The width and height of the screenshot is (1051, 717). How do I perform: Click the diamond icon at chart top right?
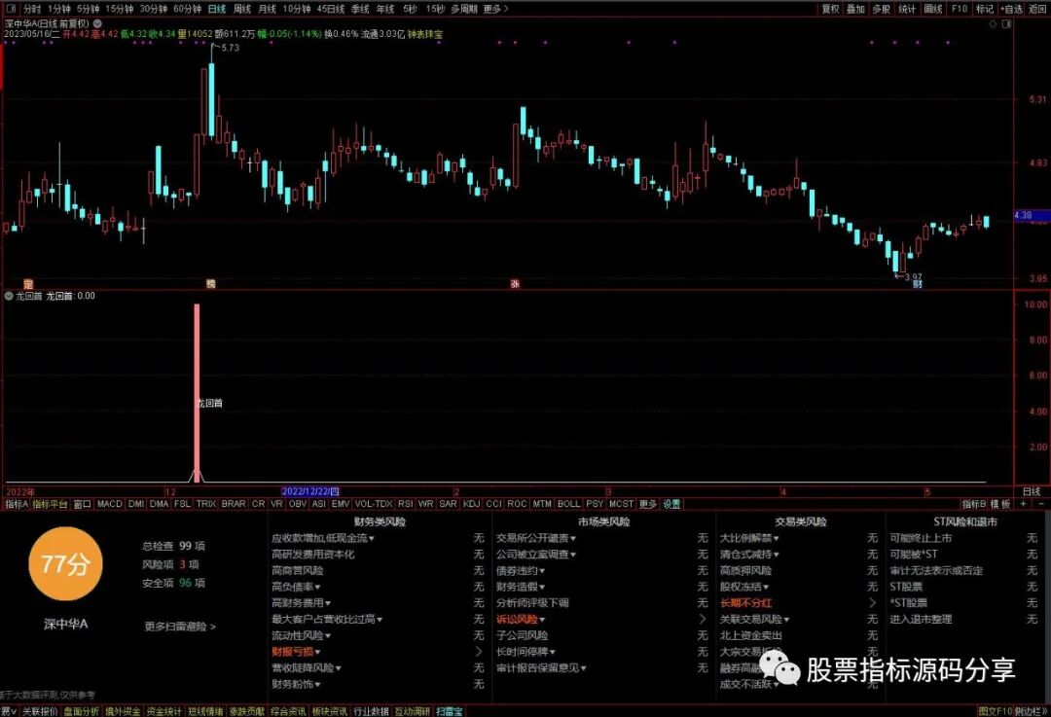(994, 24)
